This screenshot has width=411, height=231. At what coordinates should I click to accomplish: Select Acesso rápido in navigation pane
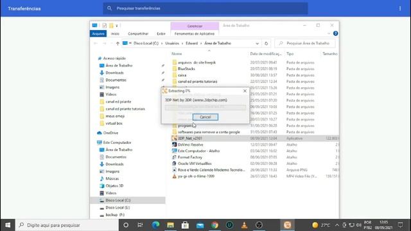[x=114, y=58]
